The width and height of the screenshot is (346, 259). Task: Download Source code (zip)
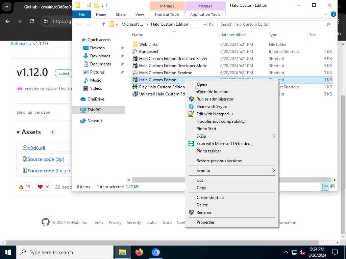click(x=46, y=159)
